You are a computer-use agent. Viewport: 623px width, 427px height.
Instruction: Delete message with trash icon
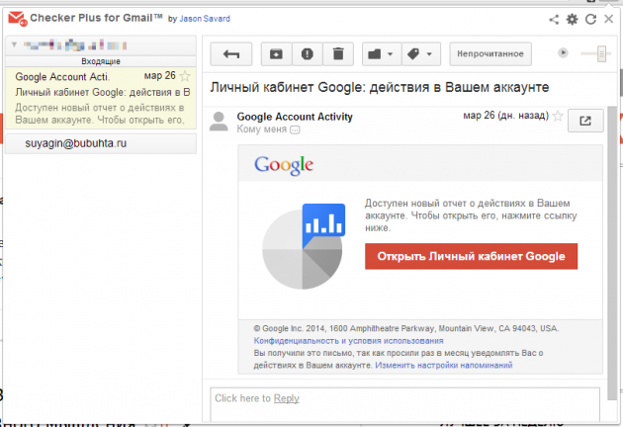click(x=338, y=54)
